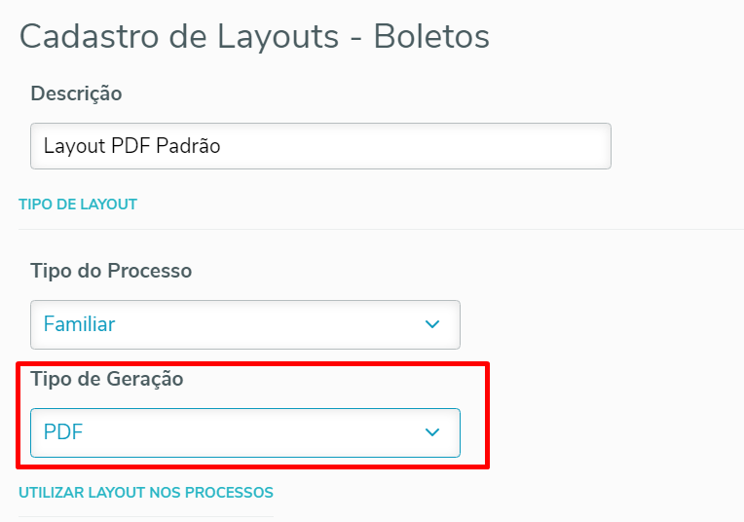Focus the Descrição input field
Image resolution: width=744 pixels, height=522 pixels.
(319, 146)
